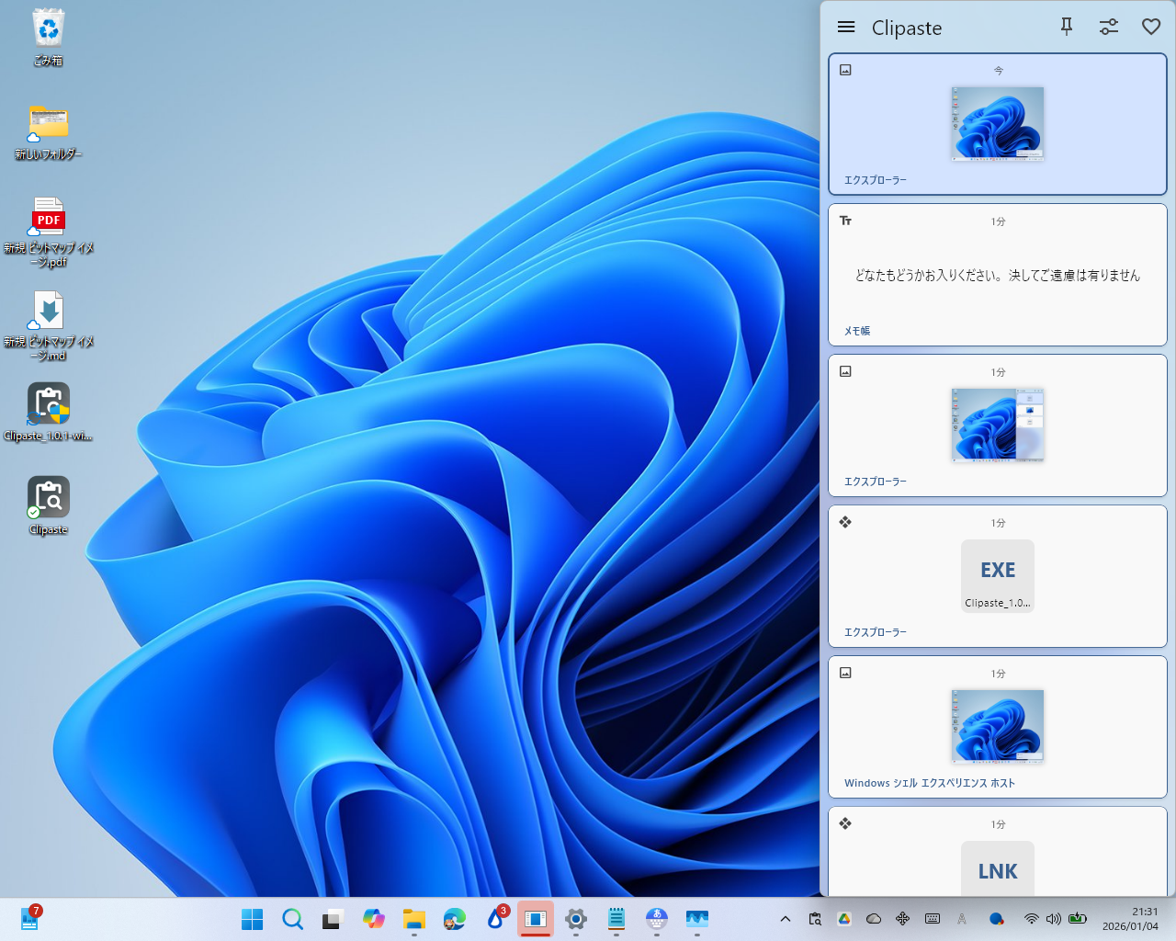The width and height of the screenshot is (1176, 941).
Task: Select the EXE Clipaste_1.0 clip card
Action: click(998, 575)
